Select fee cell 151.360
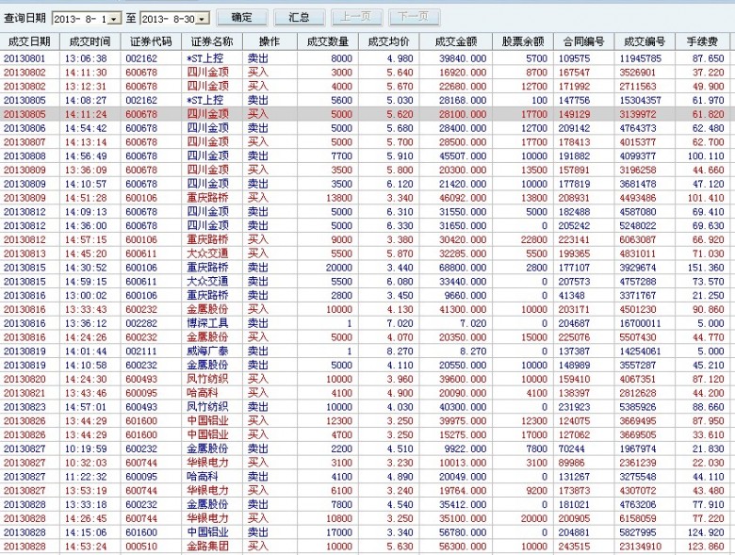This screenshot has height=555, width=735. coord(706,268)
